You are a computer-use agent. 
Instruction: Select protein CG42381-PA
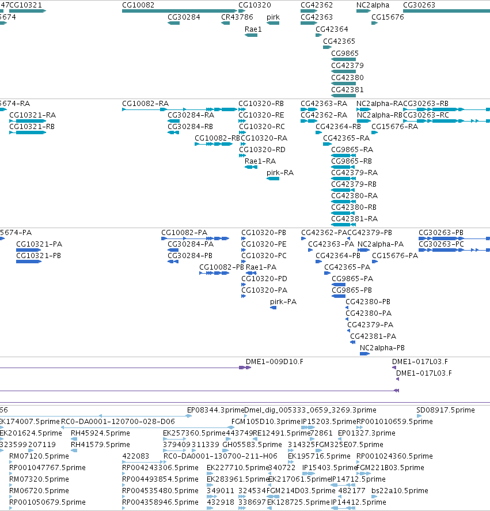[x=352, y=342]
